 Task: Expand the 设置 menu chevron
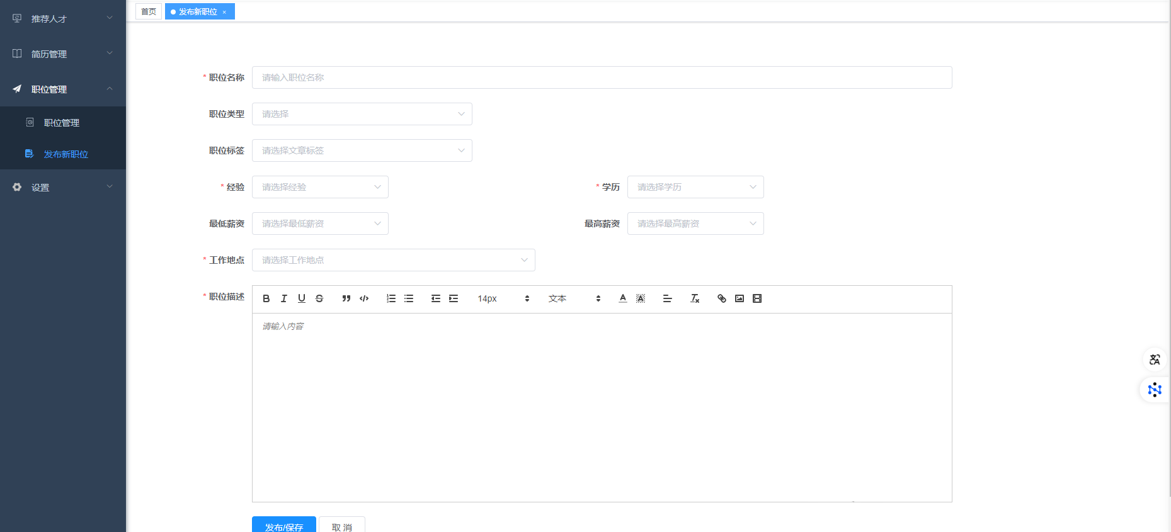point(110,186)
